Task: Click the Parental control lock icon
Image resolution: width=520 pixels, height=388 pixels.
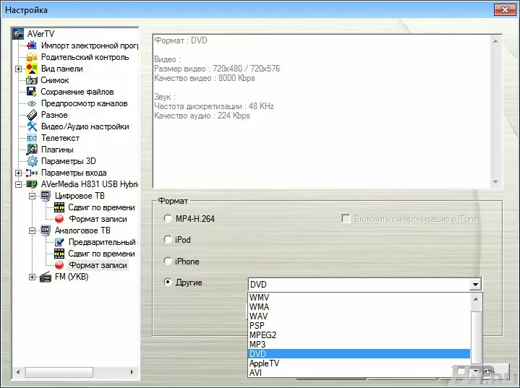Action: tap(32, 57)
